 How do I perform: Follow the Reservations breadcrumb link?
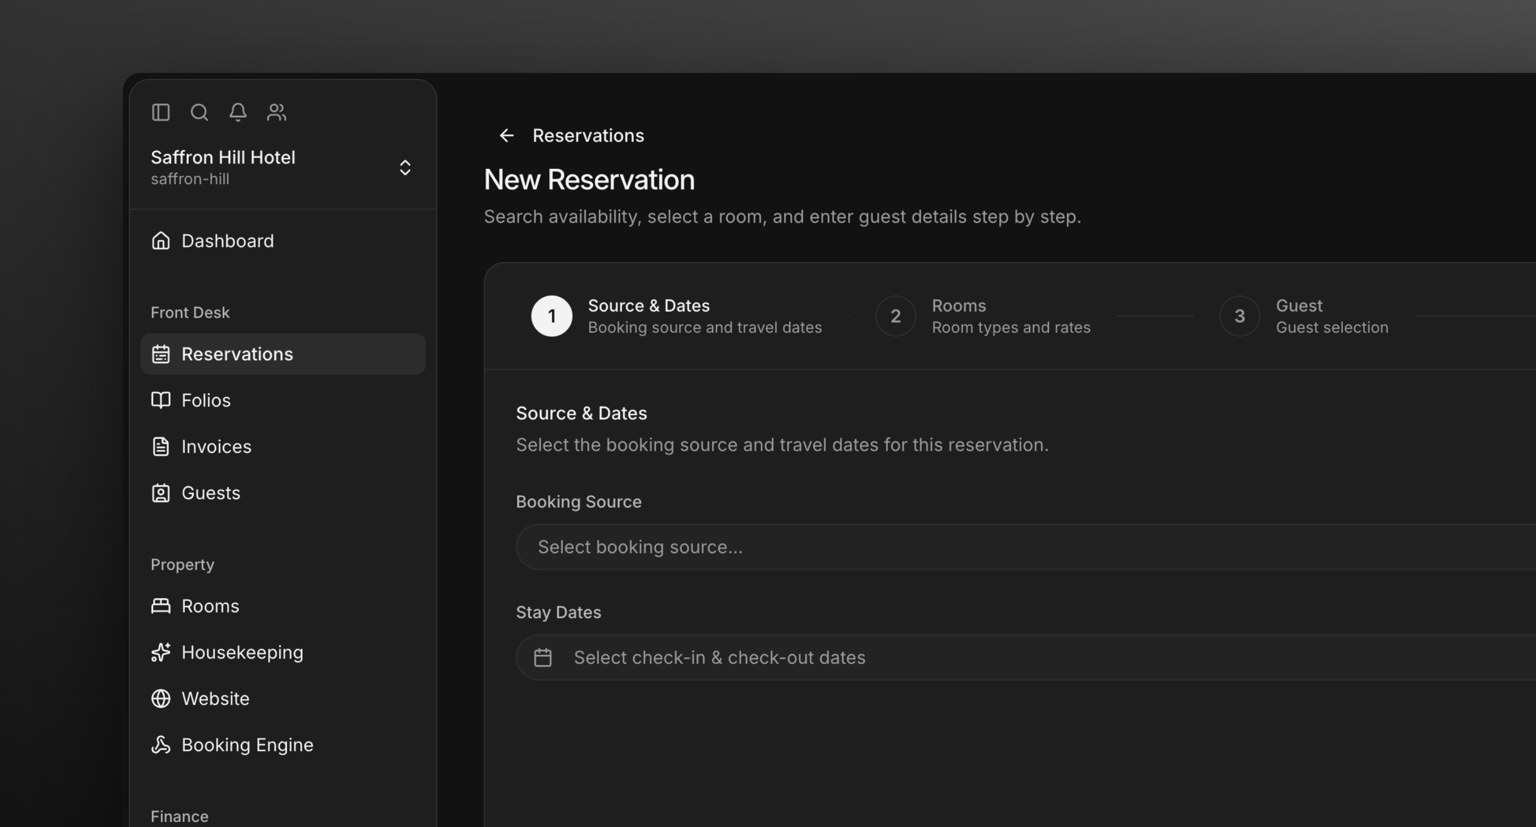coord(588,136)
